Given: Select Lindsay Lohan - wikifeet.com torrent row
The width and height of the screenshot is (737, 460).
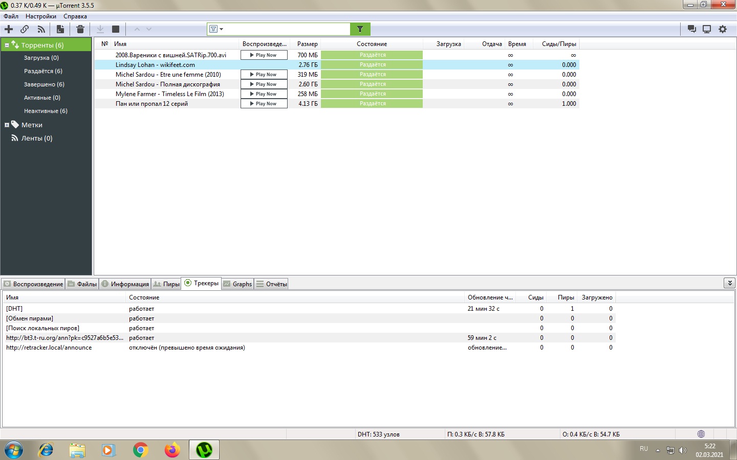Looking at the screenshot, I should pos(337,64).
